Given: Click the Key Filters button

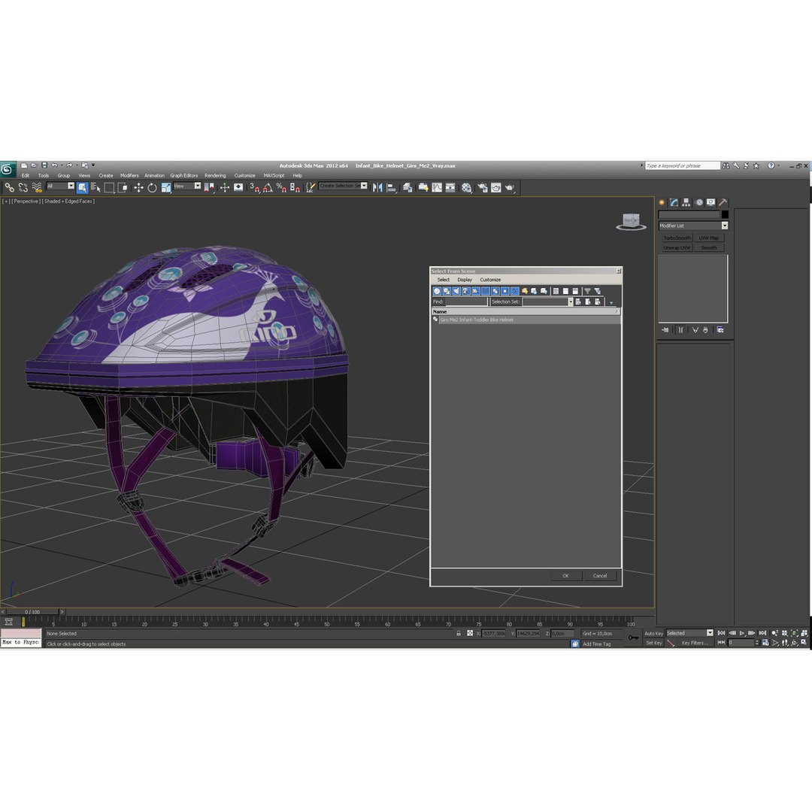Looking at the screenshot, I should pyautogui.click(x=694, y=643).
